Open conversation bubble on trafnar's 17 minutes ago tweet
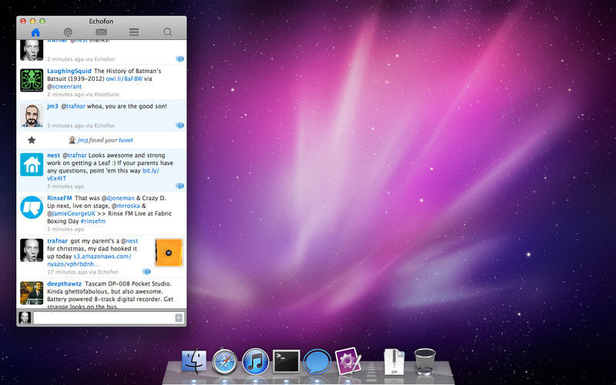This screenshot has height=385, width=616. pyautogui.click(x=146, y=272)
